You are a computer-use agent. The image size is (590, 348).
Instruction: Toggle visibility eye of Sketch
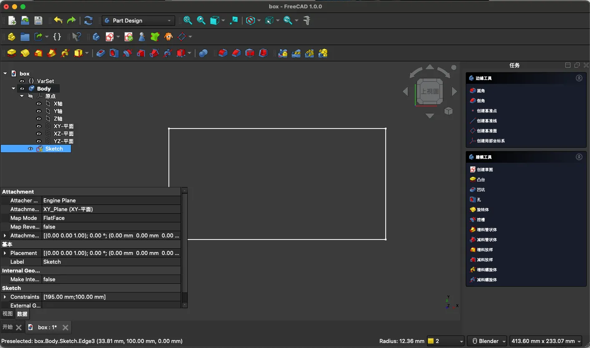pos(30,149)
